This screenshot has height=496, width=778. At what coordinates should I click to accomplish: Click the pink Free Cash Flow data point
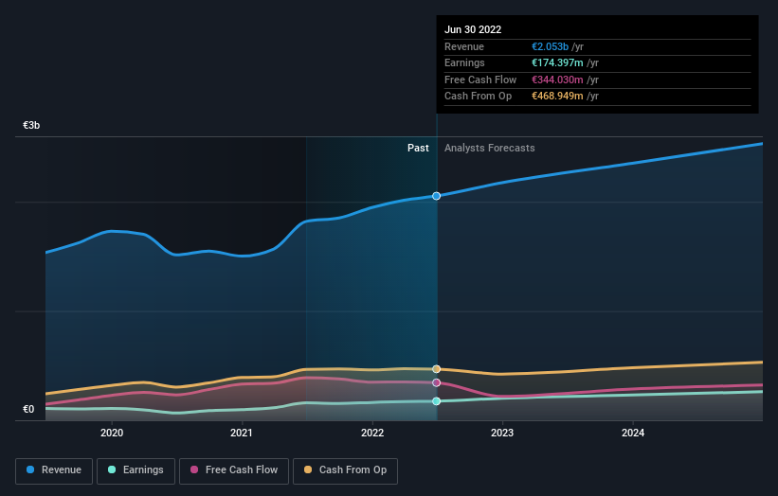coord(436,382)
